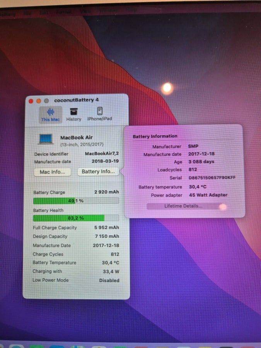
Task: Open the History tab
Action: point(74,114)
